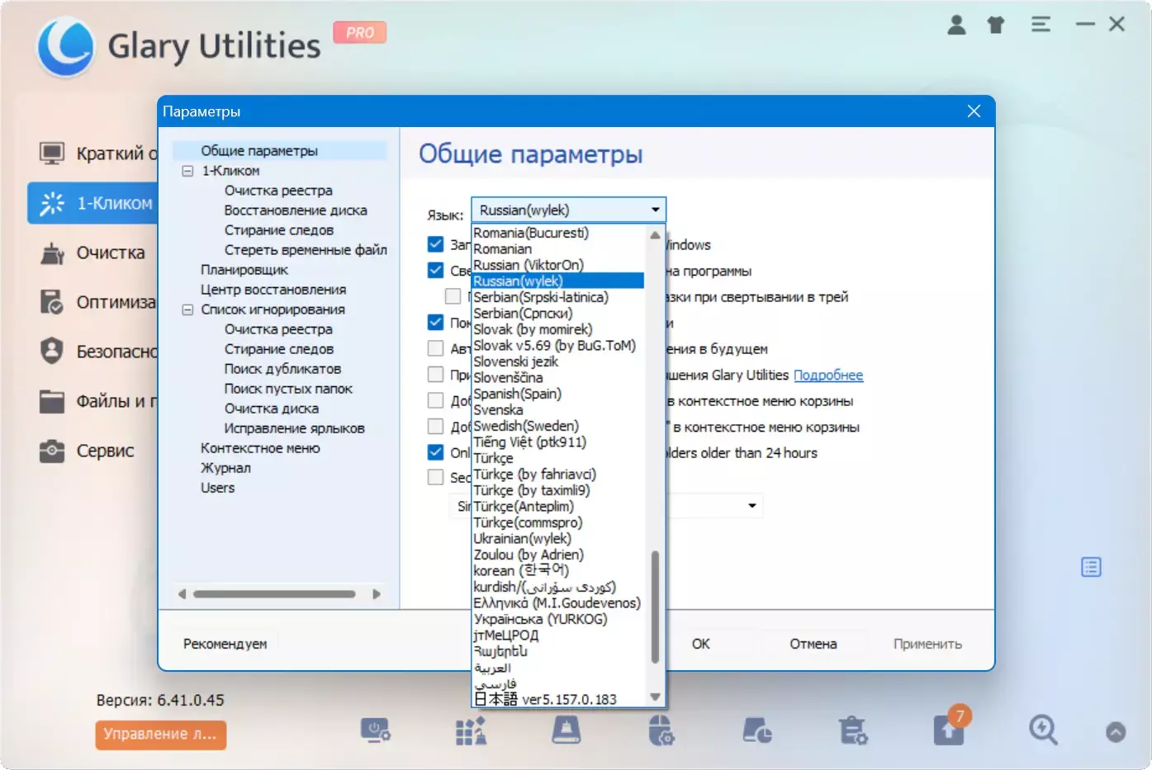Open the skin (shirt) icon
The width and height of the screenshot is (1152, 770).
click(996, 25)
